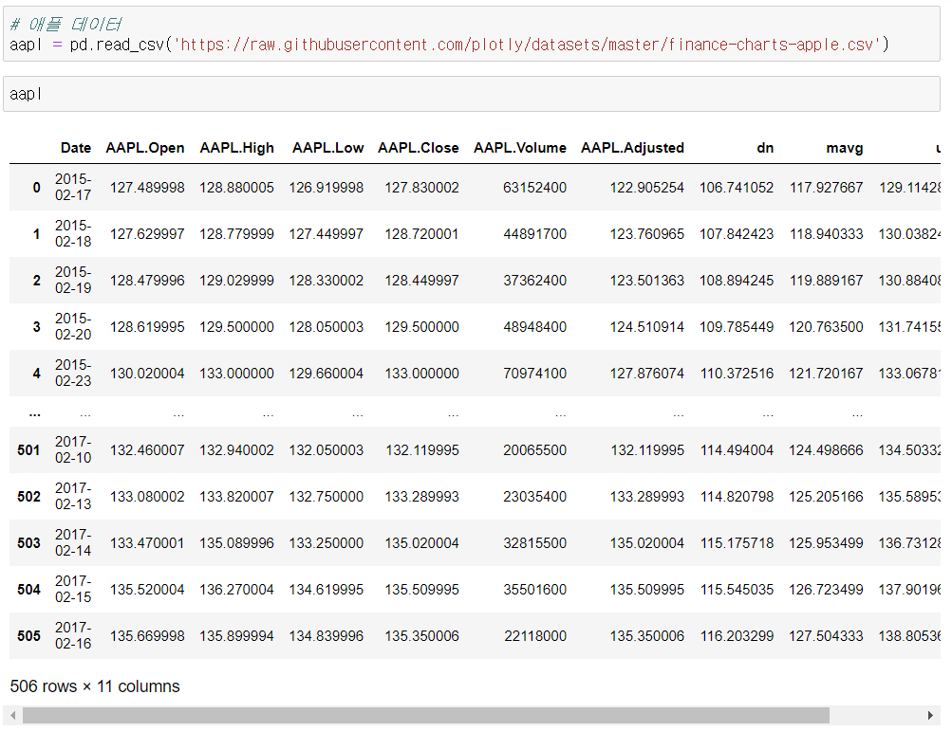Click the close value 127.830002
The image size is (952, 731).
pos(422,188)
